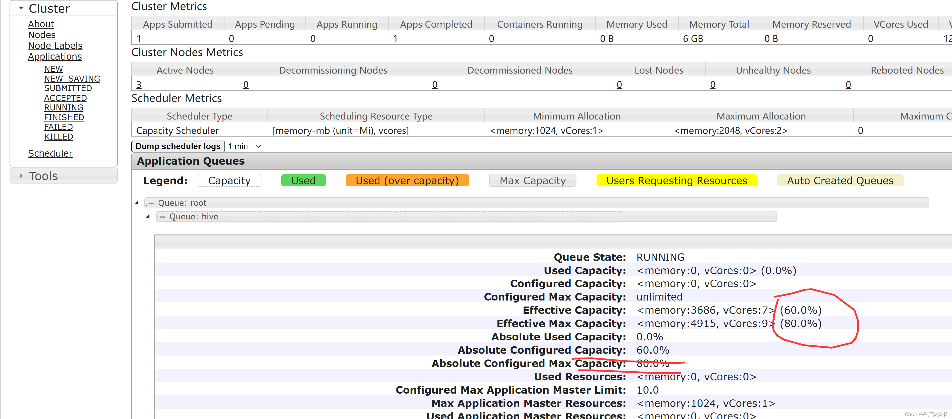This screenshot has width=952, height=419.
Task: Collapse the Cluster sidebar section arrow
Action: click(21, 8)
